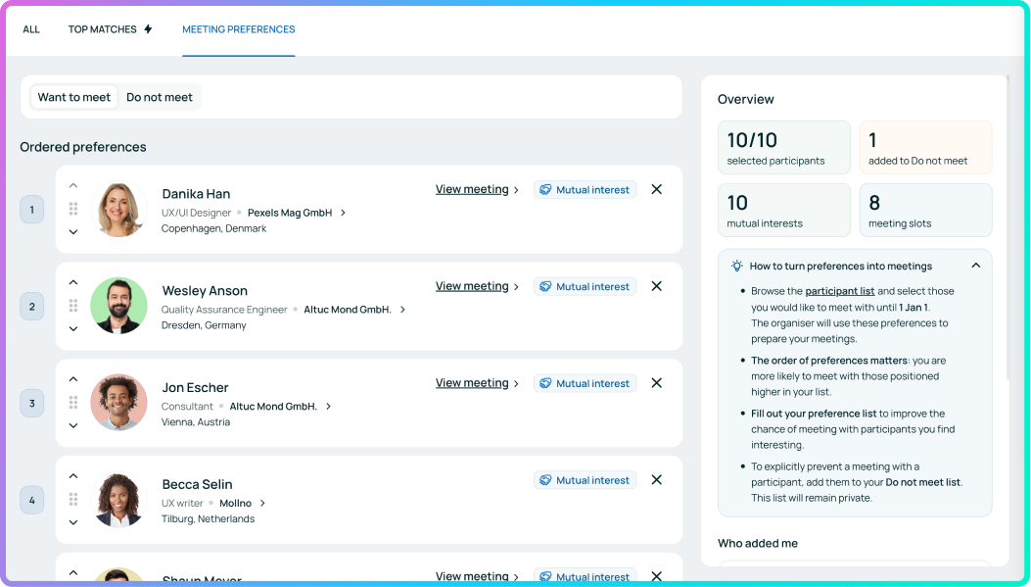
Task: Move Jon Escher down in preferences
Action: coord(73,425)
